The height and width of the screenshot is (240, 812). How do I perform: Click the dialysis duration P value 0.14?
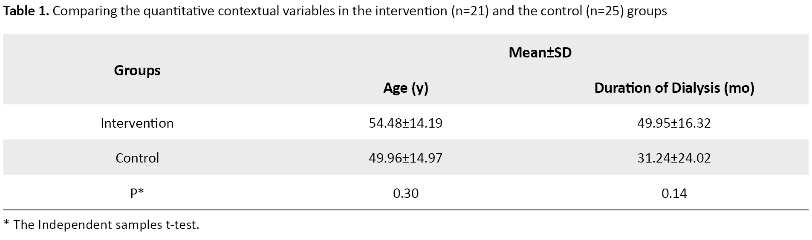674,194
